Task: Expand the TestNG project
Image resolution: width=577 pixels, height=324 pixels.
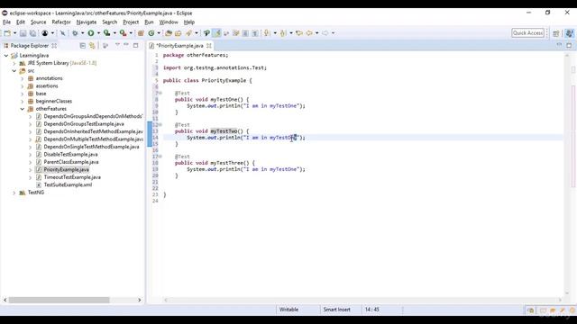Action: 14,193
